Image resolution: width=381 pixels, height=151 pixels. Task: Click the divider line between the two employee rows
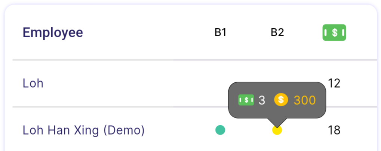pyautogui.click(x=112, y=107)
